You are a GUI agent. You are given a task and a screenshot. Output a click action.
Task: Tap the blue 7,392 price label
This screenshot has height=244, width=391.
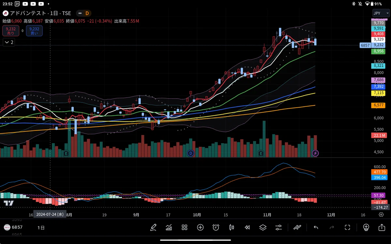pyautogui.click(x=378, y=87)
